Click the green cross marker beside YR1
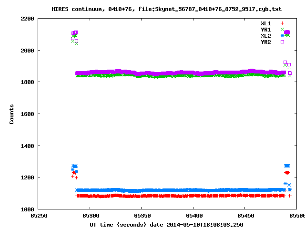 282,30
